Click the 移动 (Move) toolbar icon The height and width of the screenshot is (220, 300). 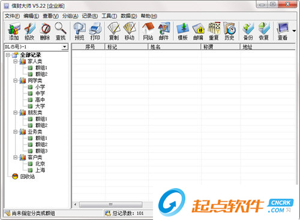pyautogui.click(x=130, y=31)
